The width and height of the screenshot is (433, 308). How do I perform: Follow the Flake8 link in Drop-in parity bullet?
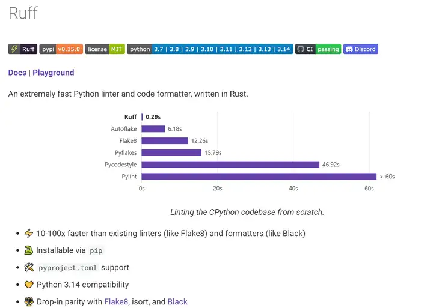point(115,302)
